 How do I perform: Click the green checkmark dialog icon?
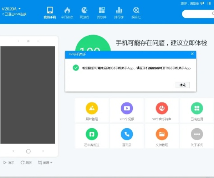76,68
